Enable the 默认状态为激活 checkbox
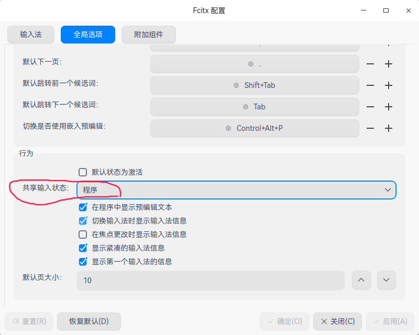The image size is (419, 335). pyautogui.click(x=83, y=172)
